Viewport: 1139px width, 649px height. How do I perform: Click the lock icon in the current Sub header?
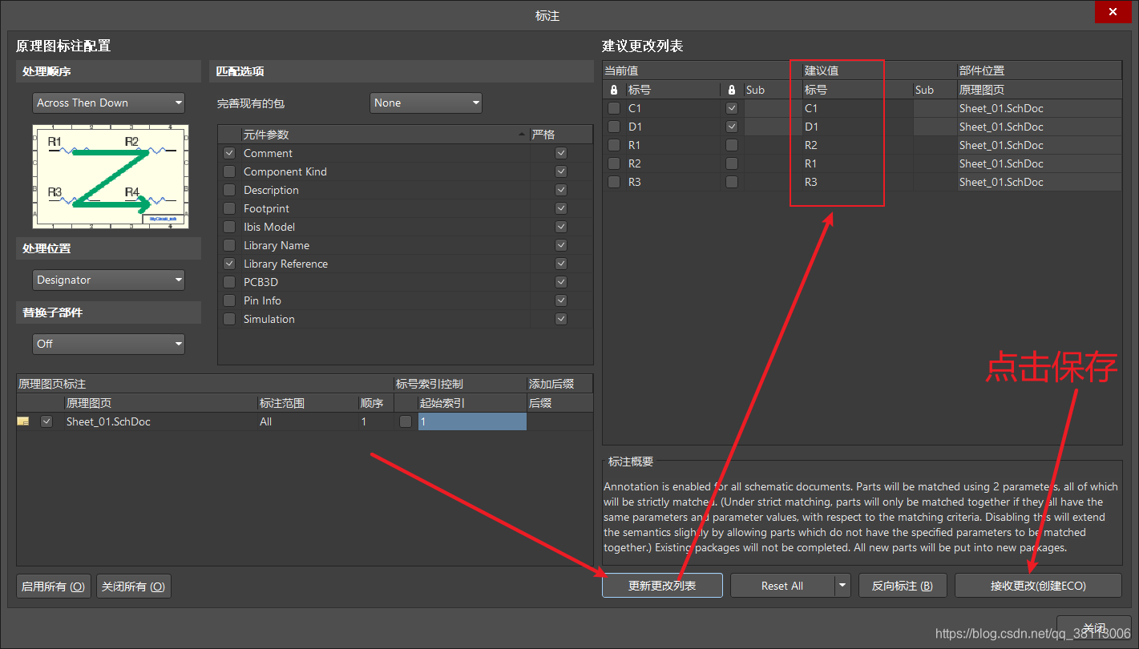(x=732, y=90)
